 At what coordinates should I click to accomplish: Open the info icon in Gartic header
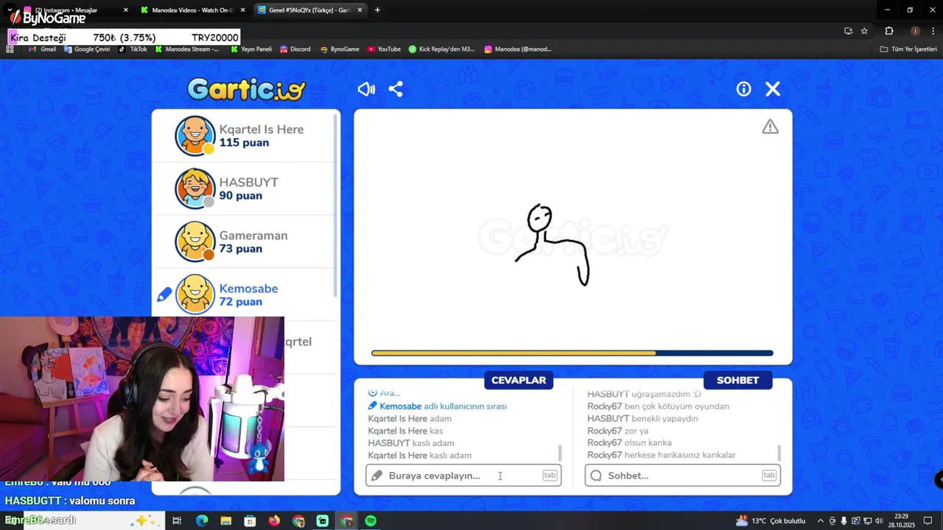click(744, 89)
